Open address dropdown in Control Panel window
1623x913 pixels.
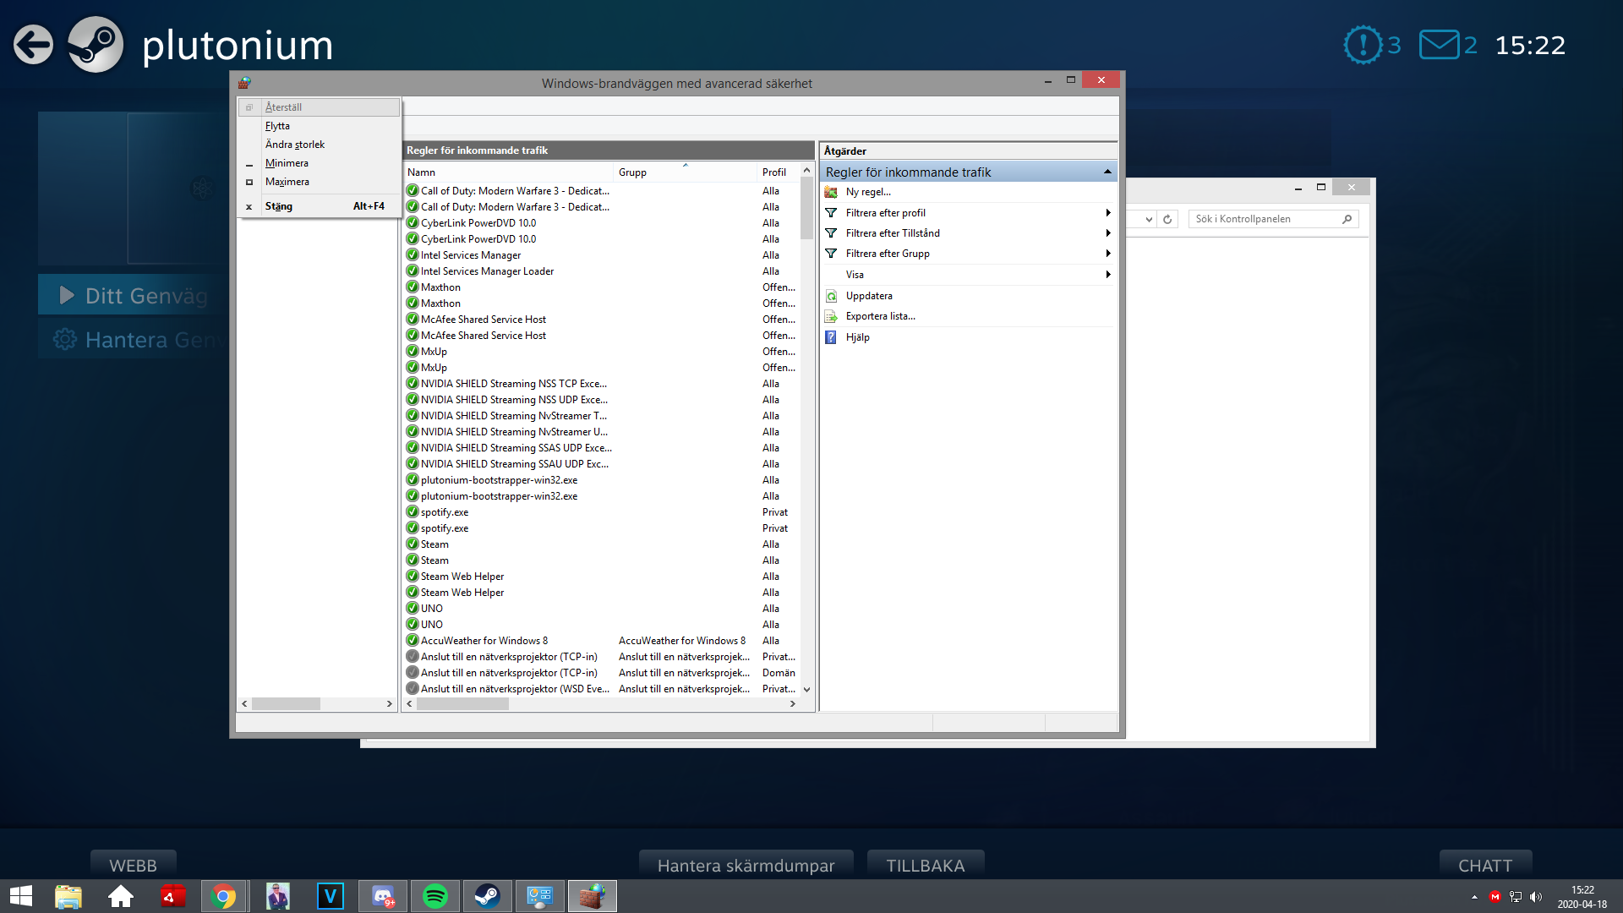[1149, 219]
